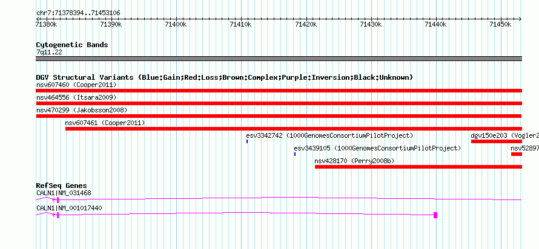Click the DGV Structural Variants track title
Viewport: 539px width, 249px height.
225,77
